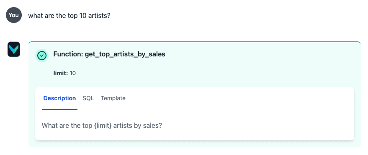Click the bold 'limit:' parameter label

61,73
